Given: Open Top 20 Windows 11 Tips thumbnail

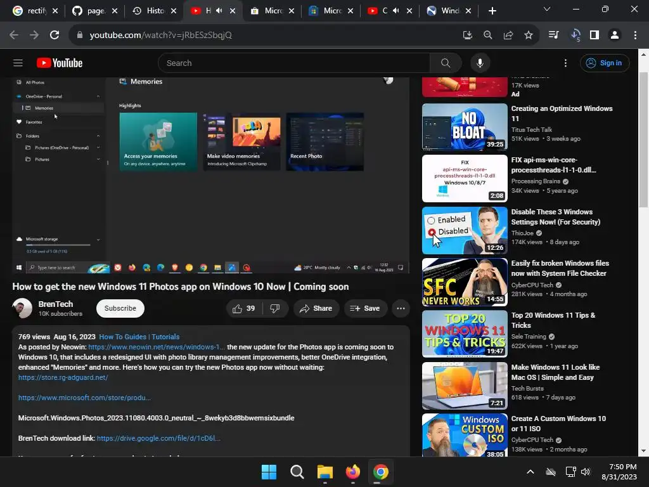Looking at the screenshot, I should [x=465, y=334].
